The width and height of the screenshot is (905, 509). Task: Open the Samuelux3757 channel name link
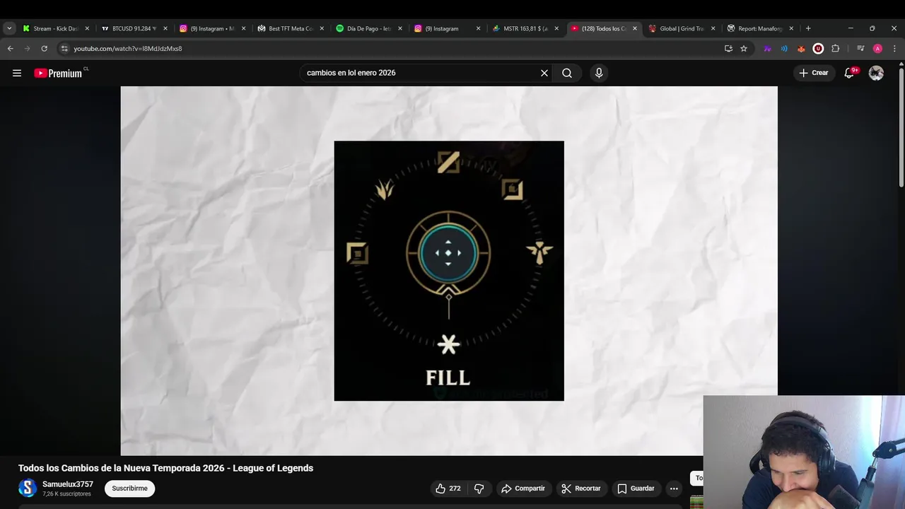click(68, 484)
